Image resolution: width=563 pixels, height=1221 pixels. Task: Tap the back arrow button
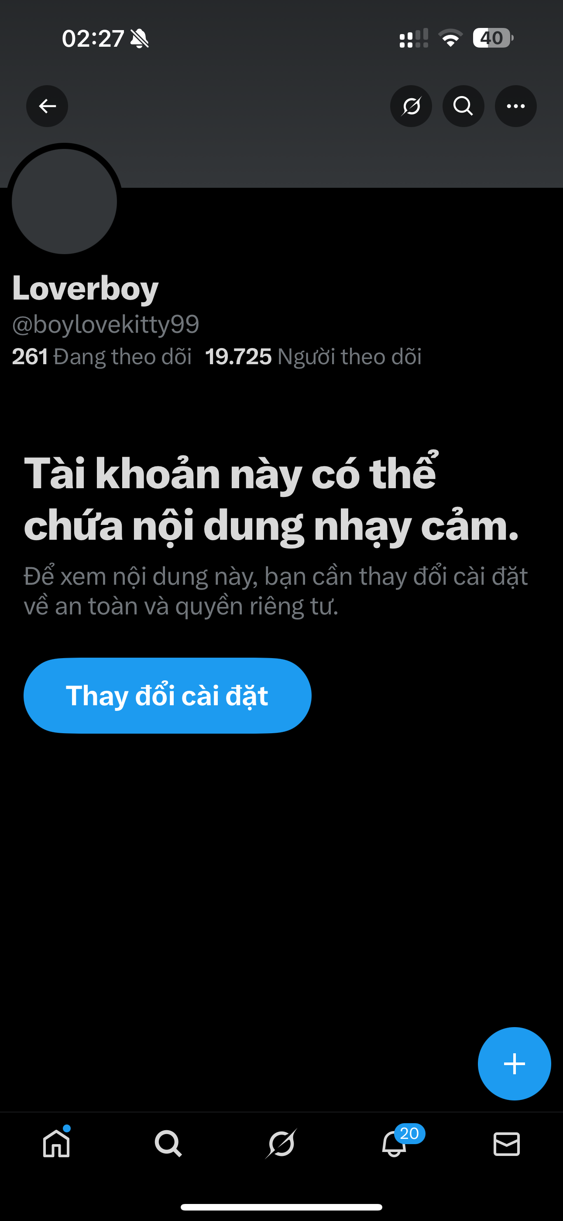tap(47, 106)
